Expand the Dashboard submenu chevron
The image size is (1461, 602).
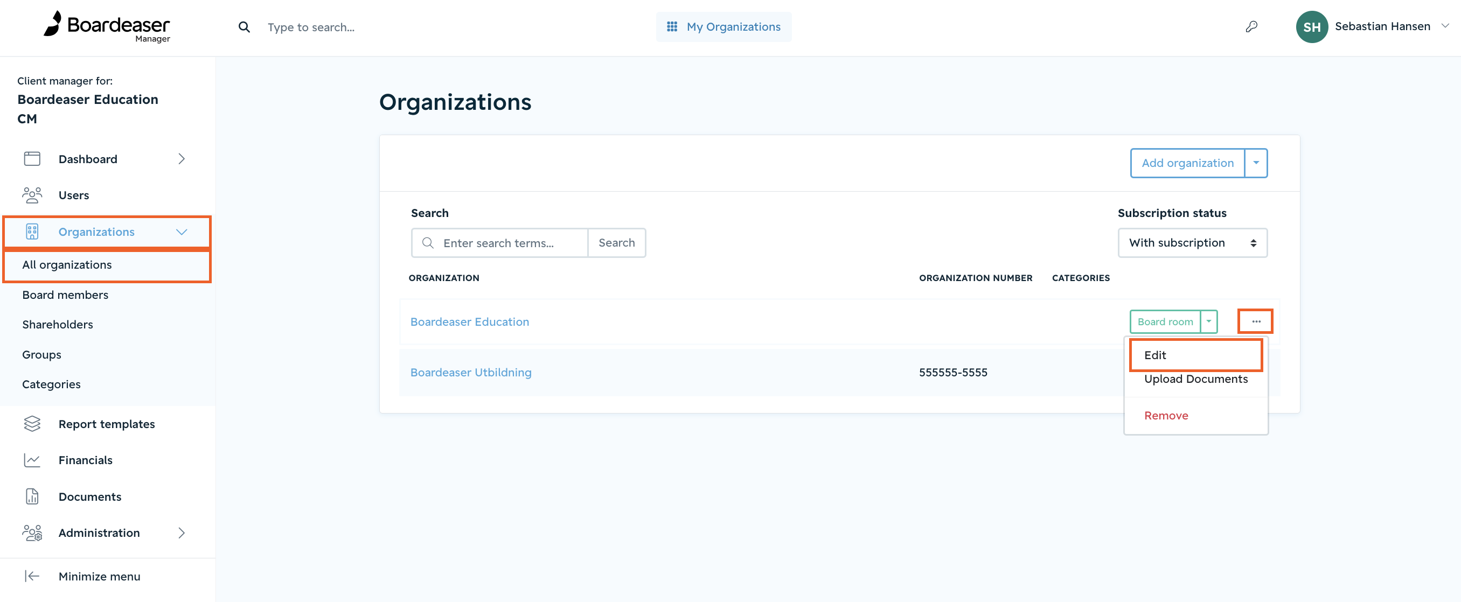click(182, 159)
